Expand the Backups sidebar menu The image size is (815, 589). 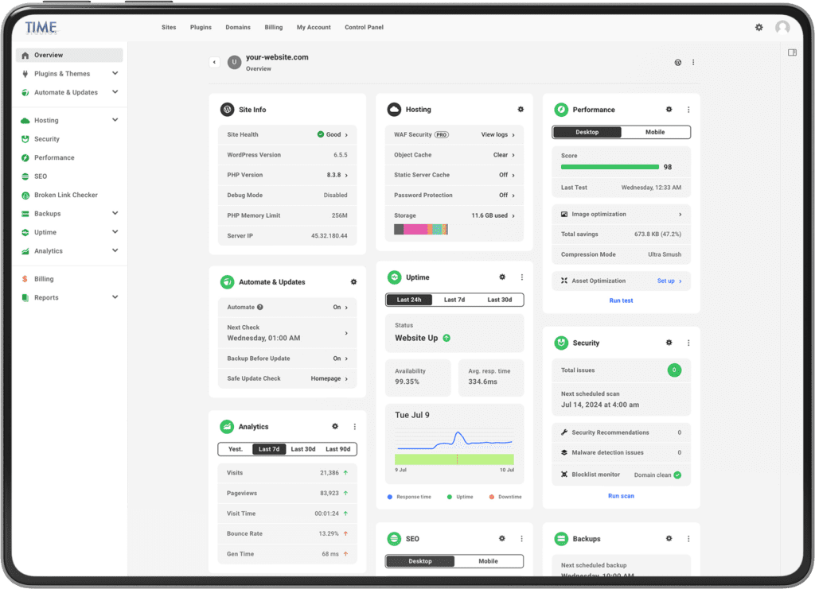(115, 214)
